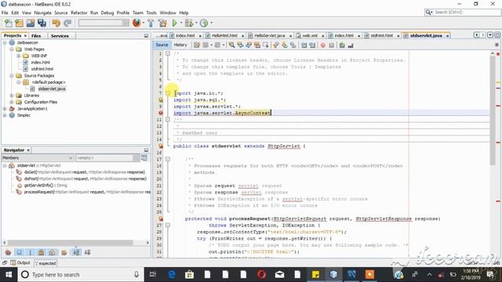This screenshot has width=502, height=282.
Task: Click the Redo toolbar icon
Action: pyautogui.click(x=67, y=23)
